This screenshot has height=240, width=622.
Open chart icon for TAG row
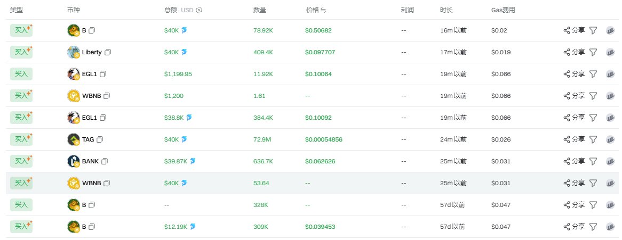610,139
